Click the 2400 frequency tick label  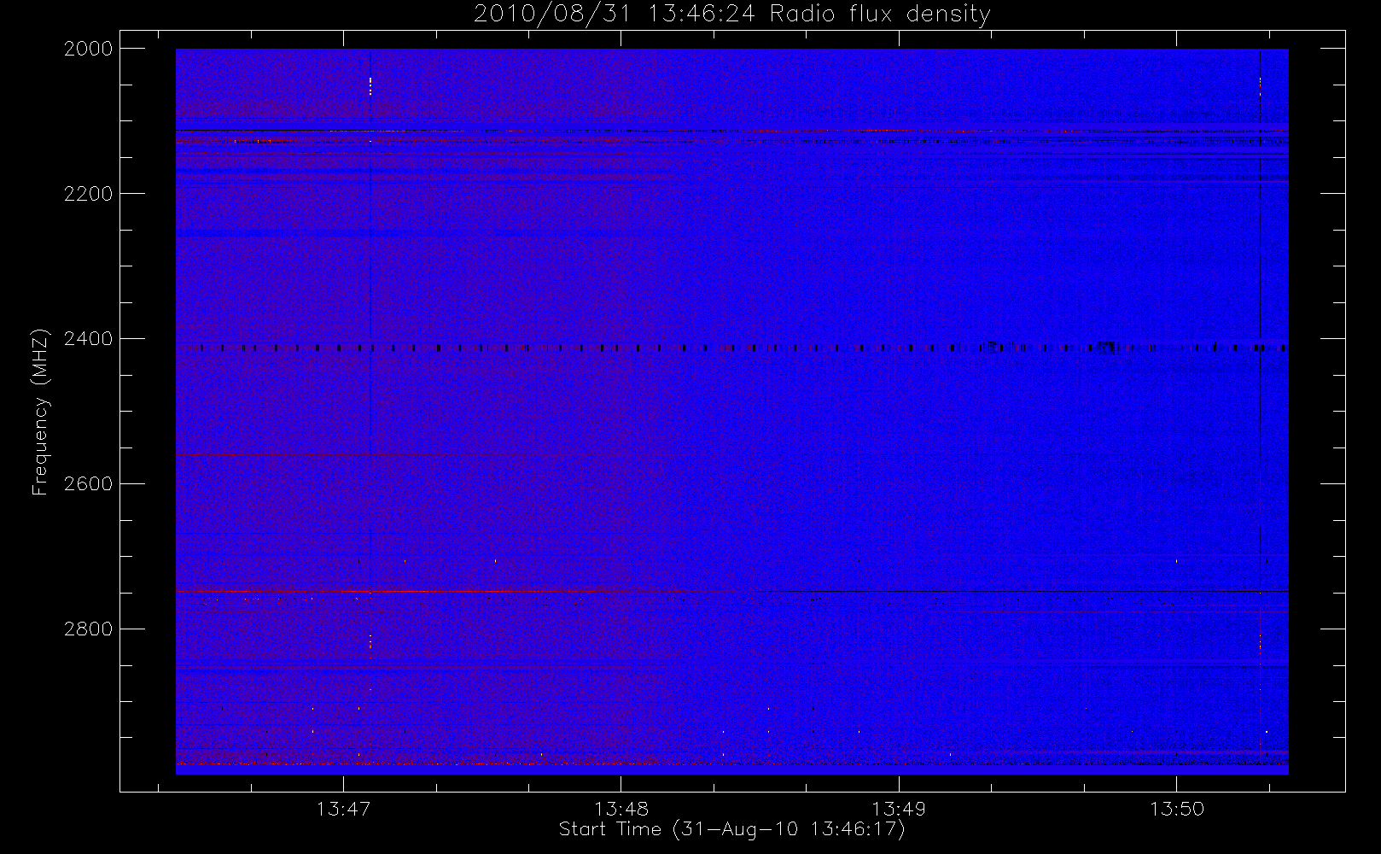[x=89, y=339]
